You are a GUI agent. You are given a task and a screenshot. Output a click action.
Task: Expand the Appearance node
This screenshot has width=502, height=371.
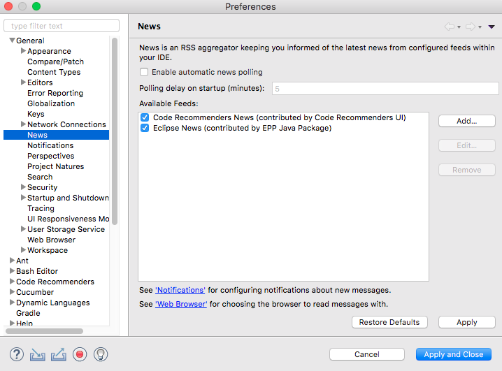click(x=23, y=50)
